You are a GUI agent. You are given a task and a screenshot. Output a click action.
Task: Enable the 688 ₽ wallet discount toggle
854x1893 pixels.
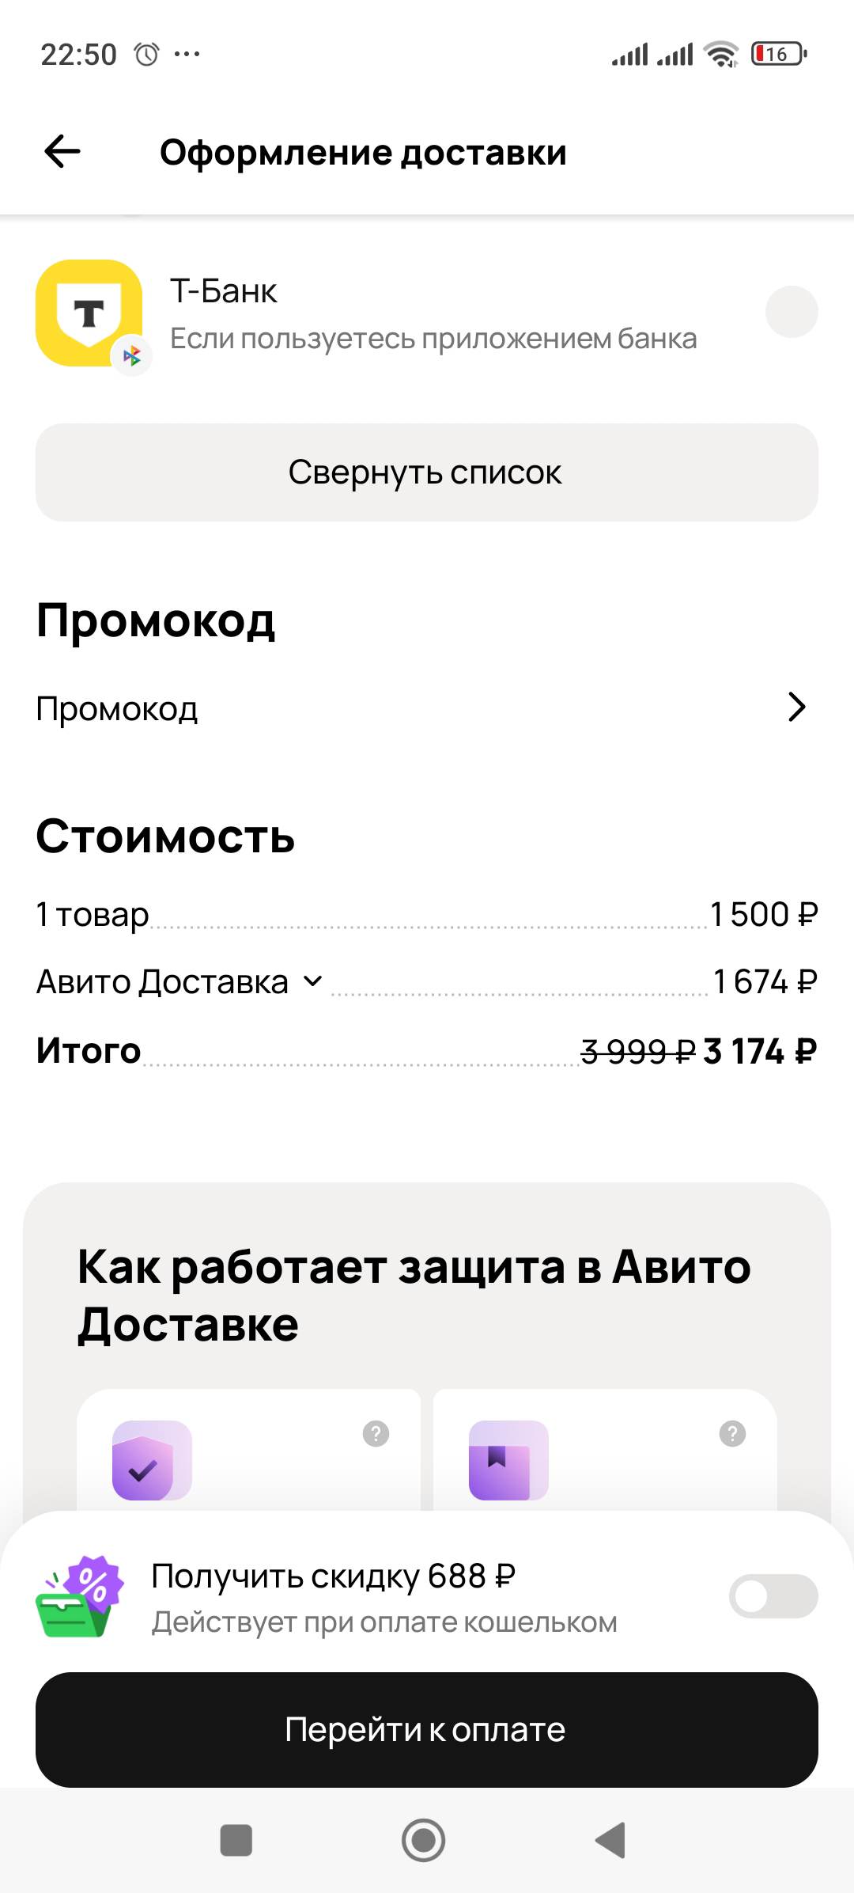pyautogui.click(x=773, y=1596)
